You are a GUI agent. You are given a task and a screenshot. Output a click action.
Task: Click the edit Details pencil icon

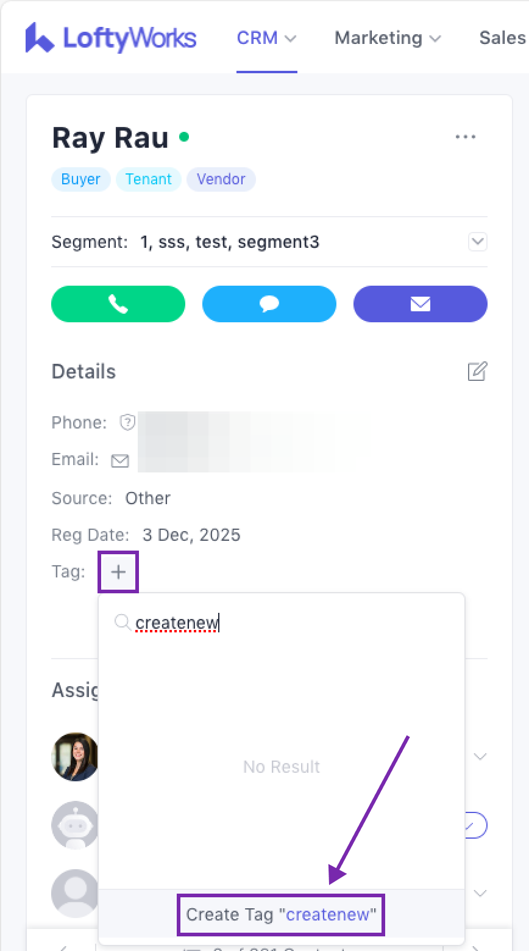coord(477,371)
